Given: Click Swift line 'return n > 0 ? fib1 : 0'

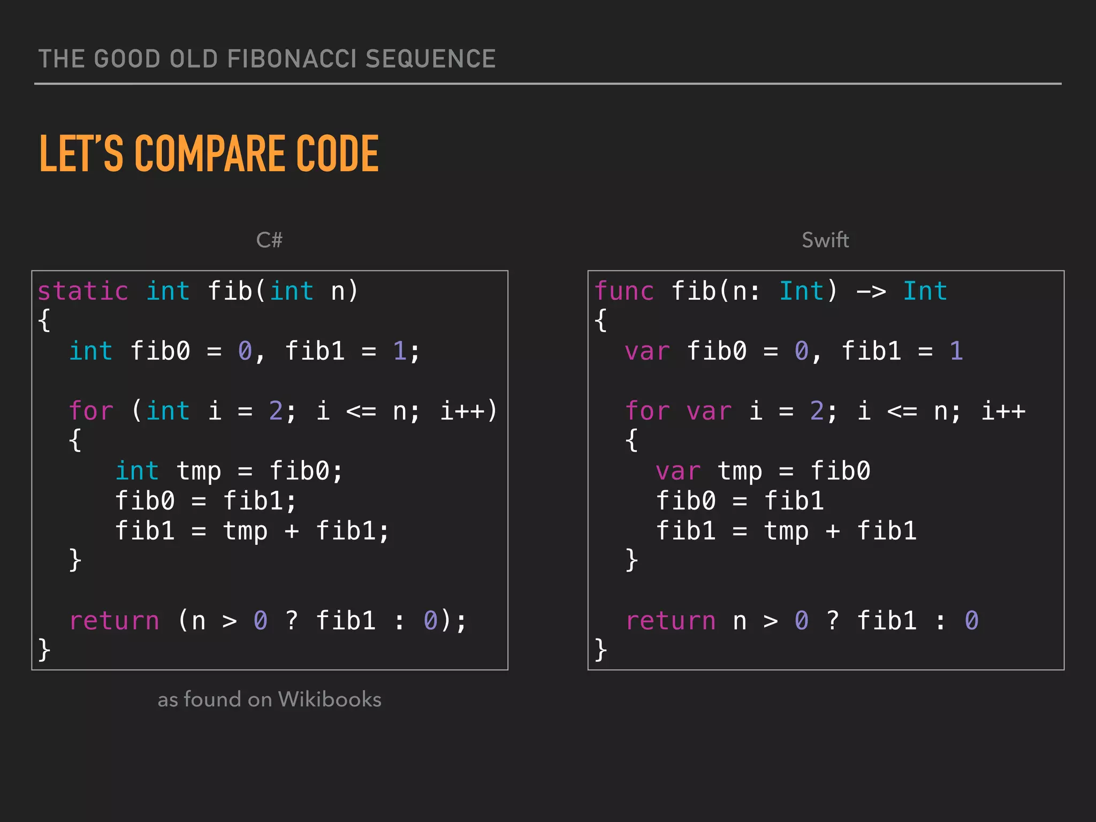Looking at the screenshot, I should click(802, 622).
